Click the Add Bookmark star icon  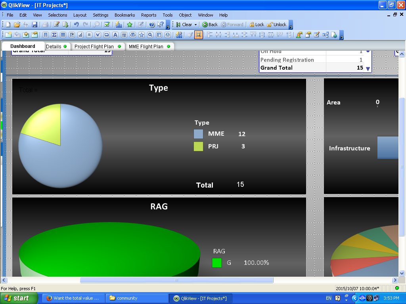pyautogui.click(x=130, y=25)
